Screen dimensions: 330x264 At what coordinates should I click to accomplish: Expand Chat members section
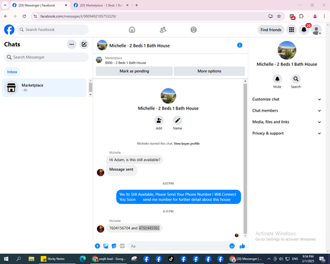coord(286,111)
